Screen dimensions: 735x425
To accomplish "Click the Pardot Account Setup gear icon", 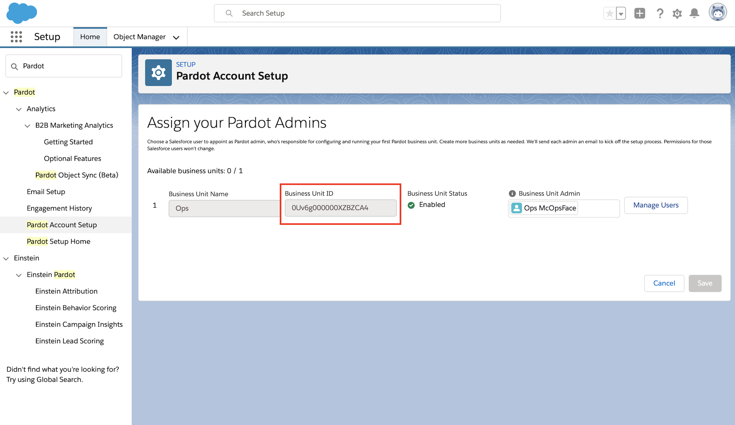I will click(158, 73).
